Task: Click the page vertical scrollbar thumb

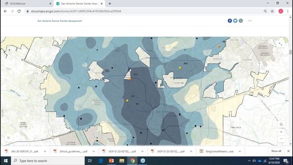Action: point(290,52)
